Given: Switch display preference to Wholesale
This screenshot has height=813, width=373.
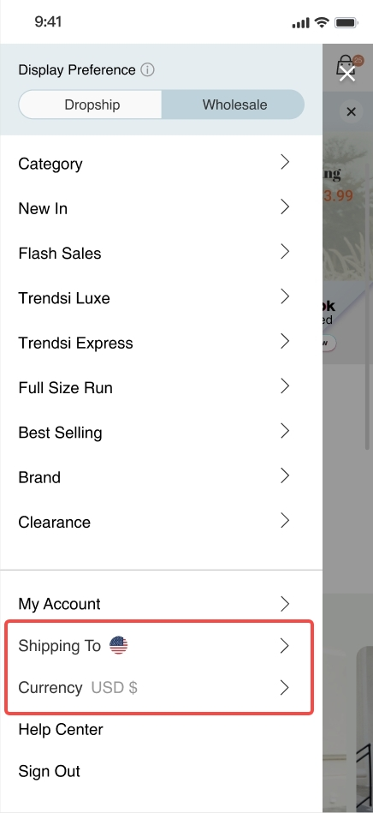Looking at the screenshot, I should (234, 105).
